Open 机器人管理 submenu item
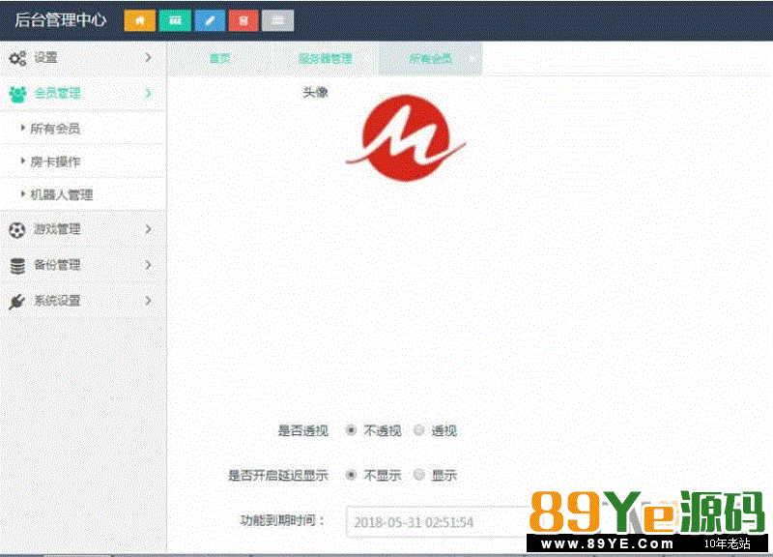The image size is (773, 557). [x=83, y=195]
